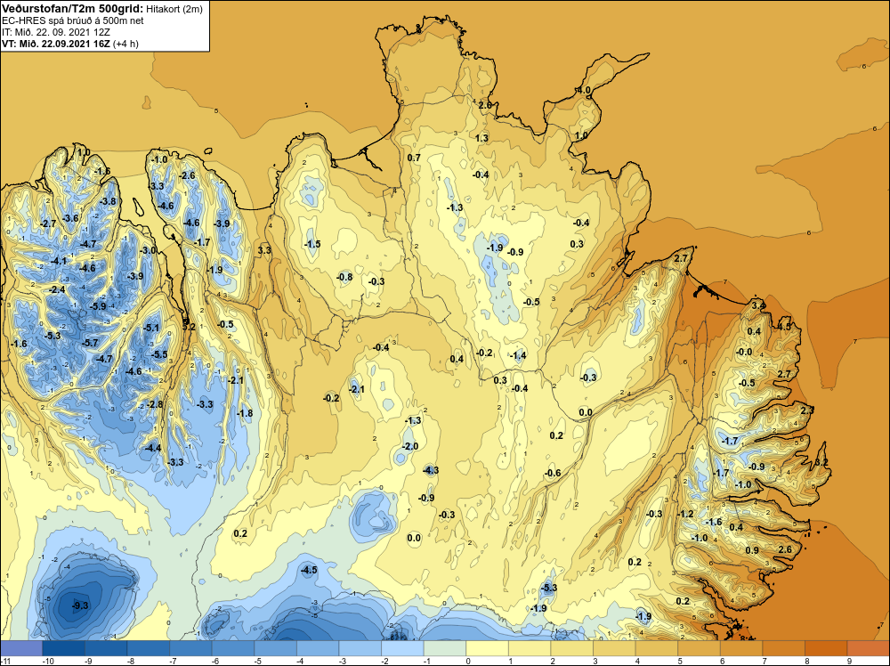The width and height of the screenshot is (890, 666).
Task: Click the -1.4 temperature value
Action: (x=518, y=355)
